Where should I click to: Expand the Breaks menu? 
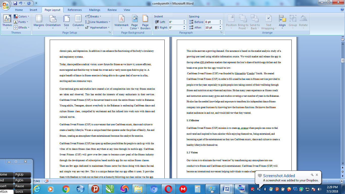(93, 16)
